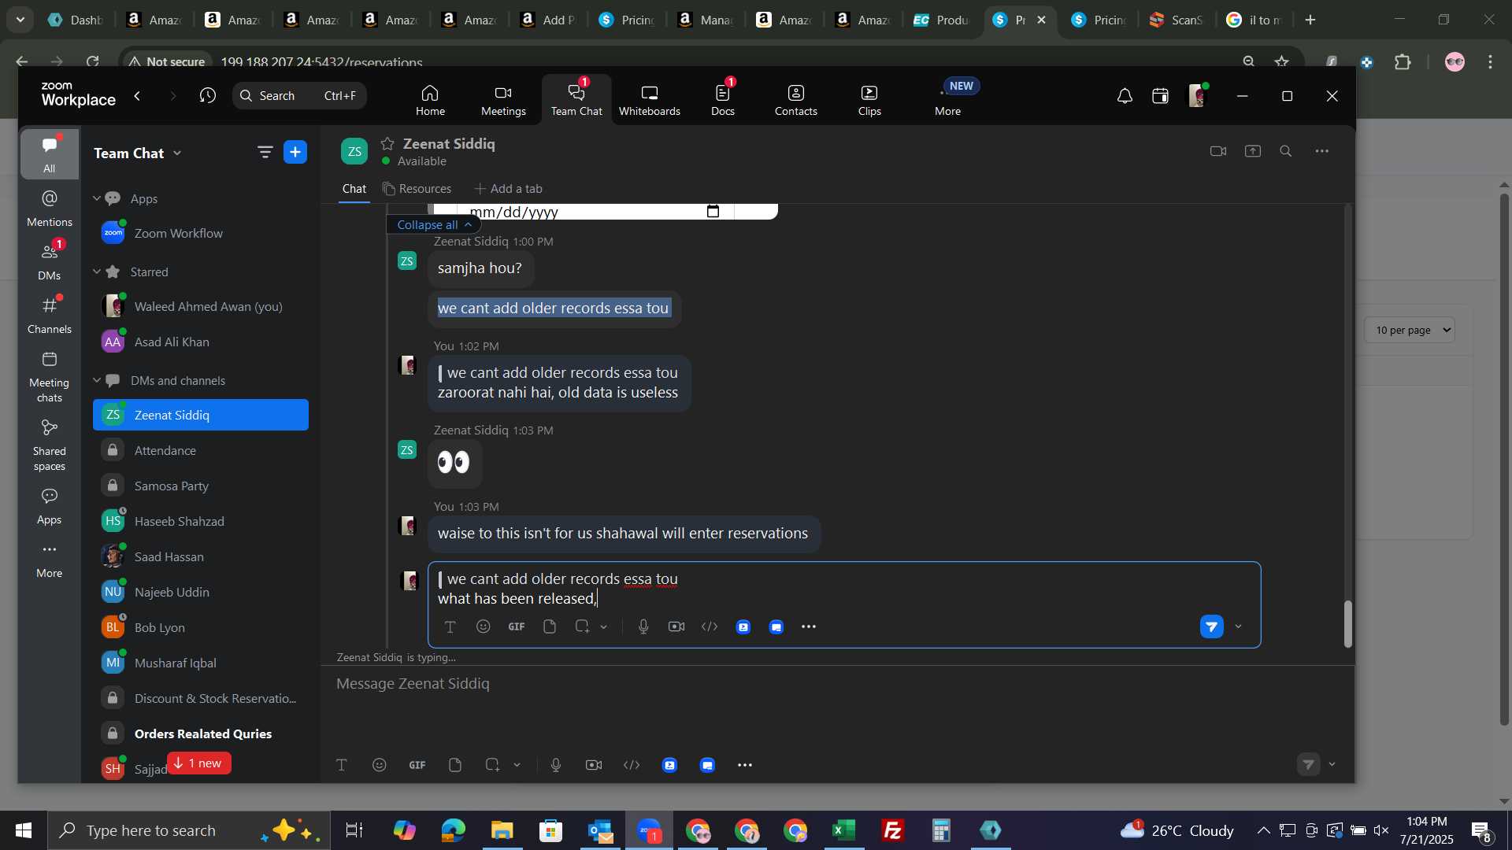Attach a file in reply editor
The image size is (1512, 850).
550,627
